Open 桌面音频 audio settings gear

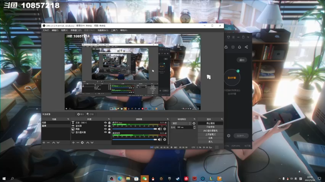pos(165,140)
